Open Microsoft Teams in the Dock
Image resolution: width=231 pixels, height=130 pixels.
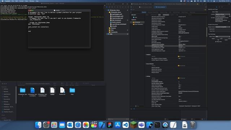tap(141, 125)
